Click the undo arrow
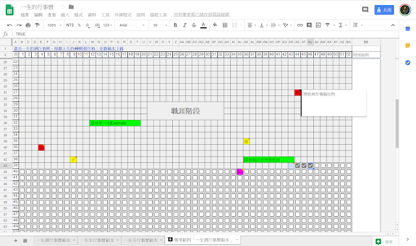The width and height of the screenshot is (416, 246). tap(10, 25)
